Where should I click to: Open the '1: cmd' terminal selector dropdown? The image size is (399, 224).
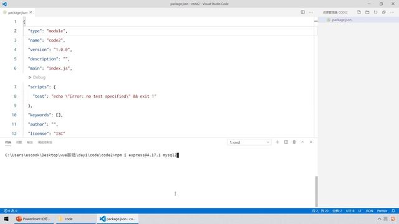coord(249,142)
